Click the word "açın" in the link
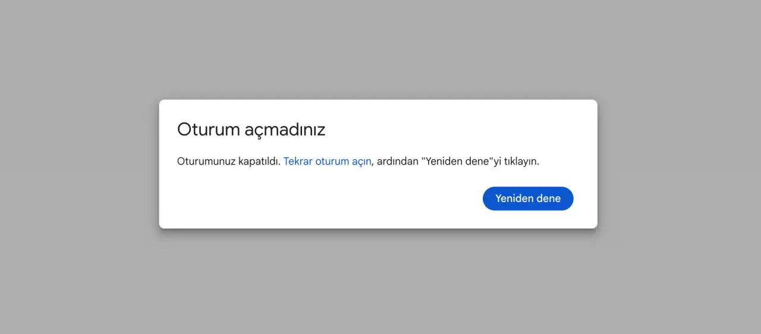This screenshot has height=334, width=761. click(x=361, y=162)
